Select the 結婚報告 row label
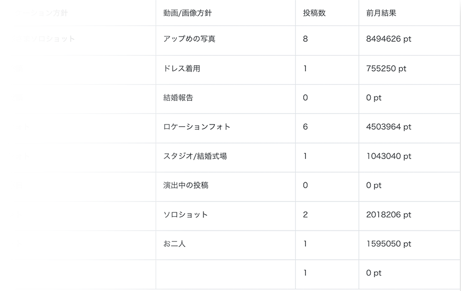The width and height of the screenshot is (461, 291). (x=178, y=98)
